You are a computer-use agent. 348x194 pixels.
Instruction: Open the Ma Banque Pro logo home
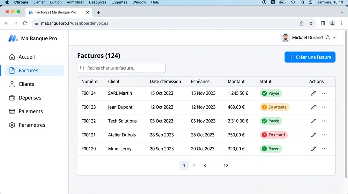33,38
